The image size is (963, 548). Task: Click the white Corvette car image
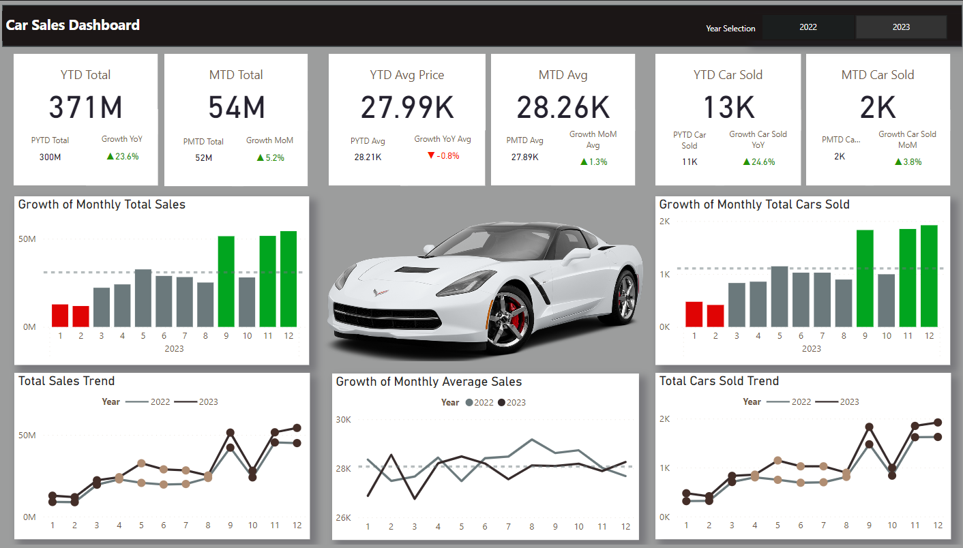click(485, 286)
